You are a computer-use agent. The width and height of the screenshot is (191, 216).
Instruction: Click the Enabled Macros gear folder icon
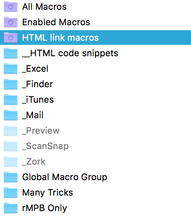(11, 22)
